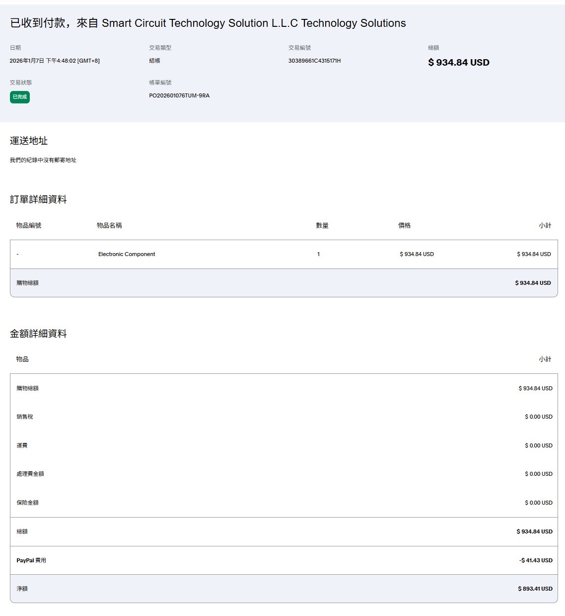This screenshot has height=616, width=565.
Task: Click the 訂單詳細資料 section heading
Action: click(38, 199)
